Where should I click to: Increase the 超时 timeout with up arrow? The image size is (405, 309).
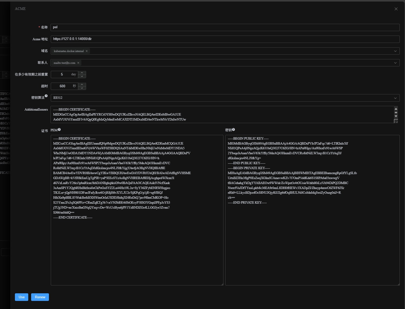pos(82,84)
